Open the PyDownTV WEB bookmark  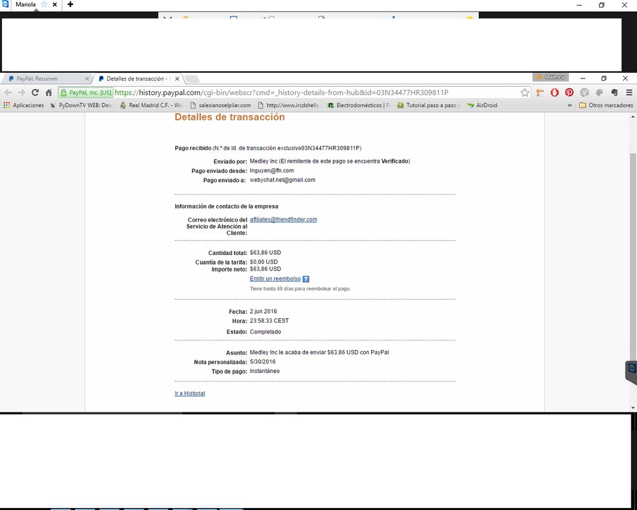click(82, 105)
